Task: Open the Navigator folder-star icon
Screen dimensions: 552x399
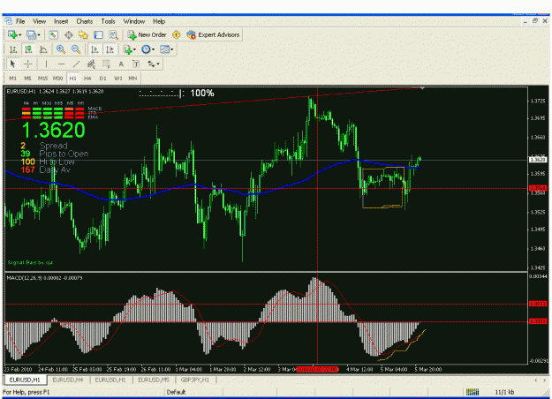Action: tap(83, 34)
